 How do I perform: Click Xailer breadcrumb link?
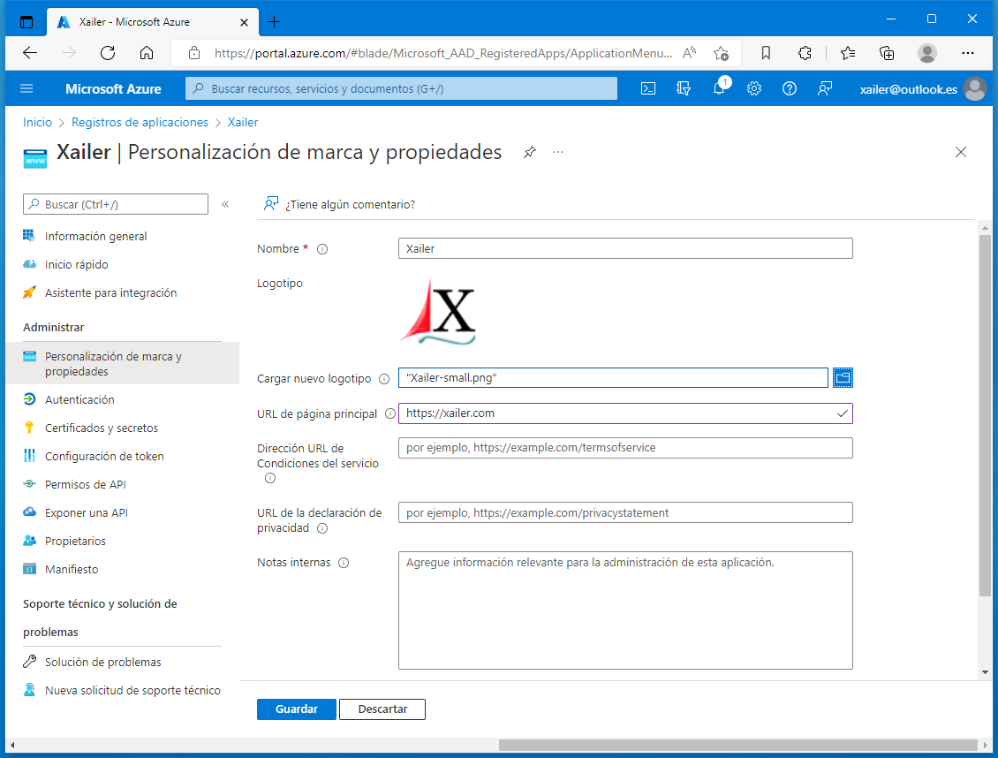click(x=243, y=122)
